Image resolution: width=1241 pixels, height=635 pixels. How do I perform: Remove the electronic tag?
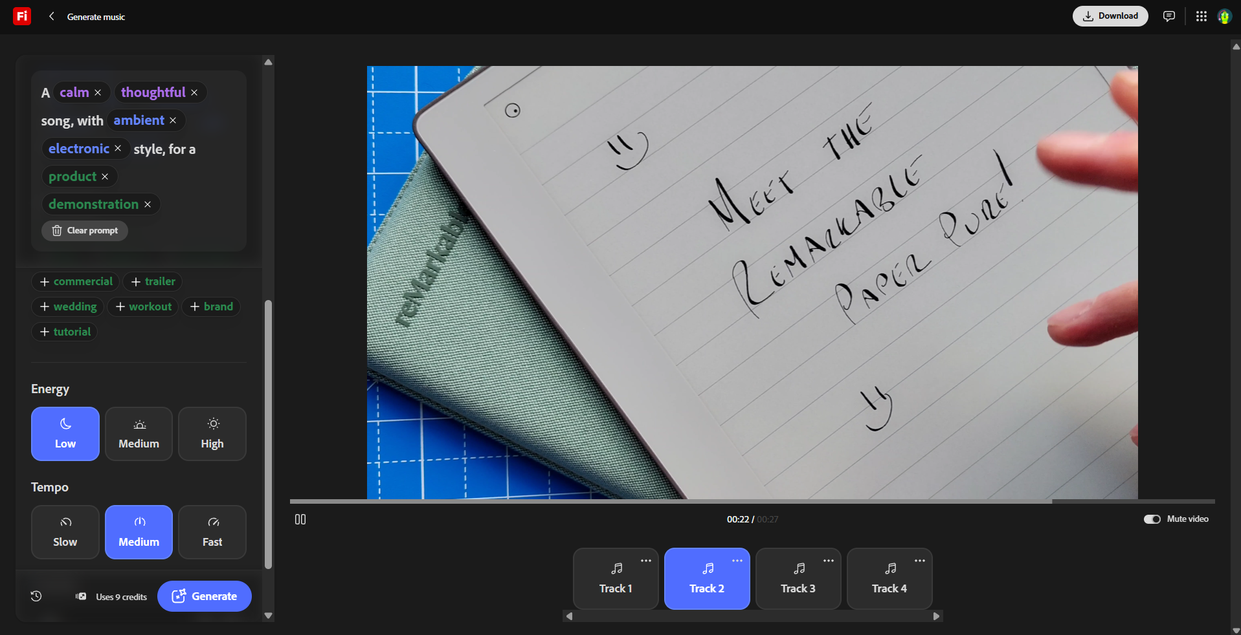pyautogui.click(x=118, y=148)
